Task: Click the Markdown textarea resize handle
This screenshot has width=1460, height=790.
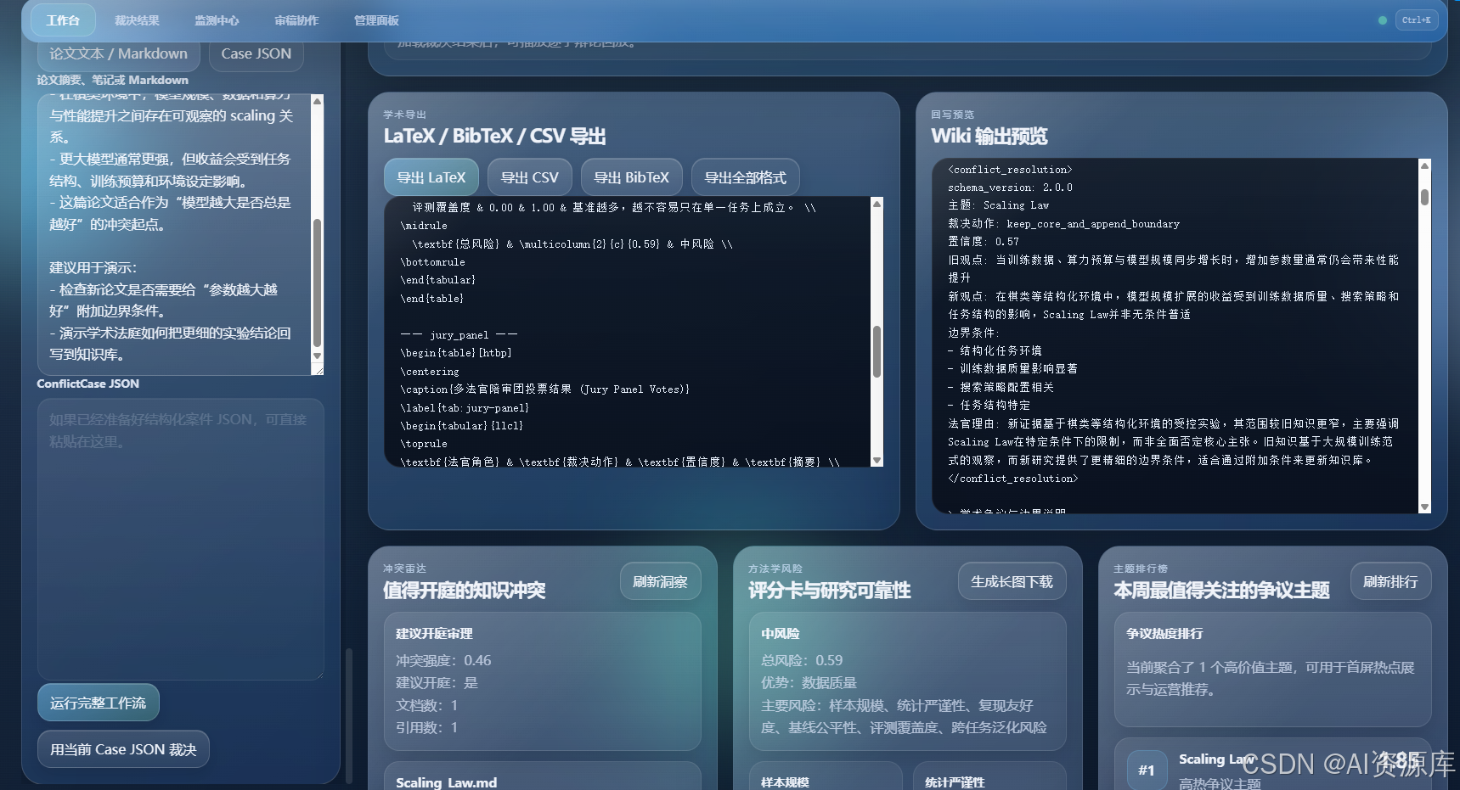Action: click(318, 369)
